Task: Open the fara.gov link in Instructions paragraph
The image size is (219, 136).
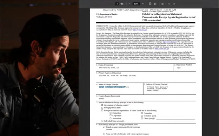Action: (x=140, y=30)
